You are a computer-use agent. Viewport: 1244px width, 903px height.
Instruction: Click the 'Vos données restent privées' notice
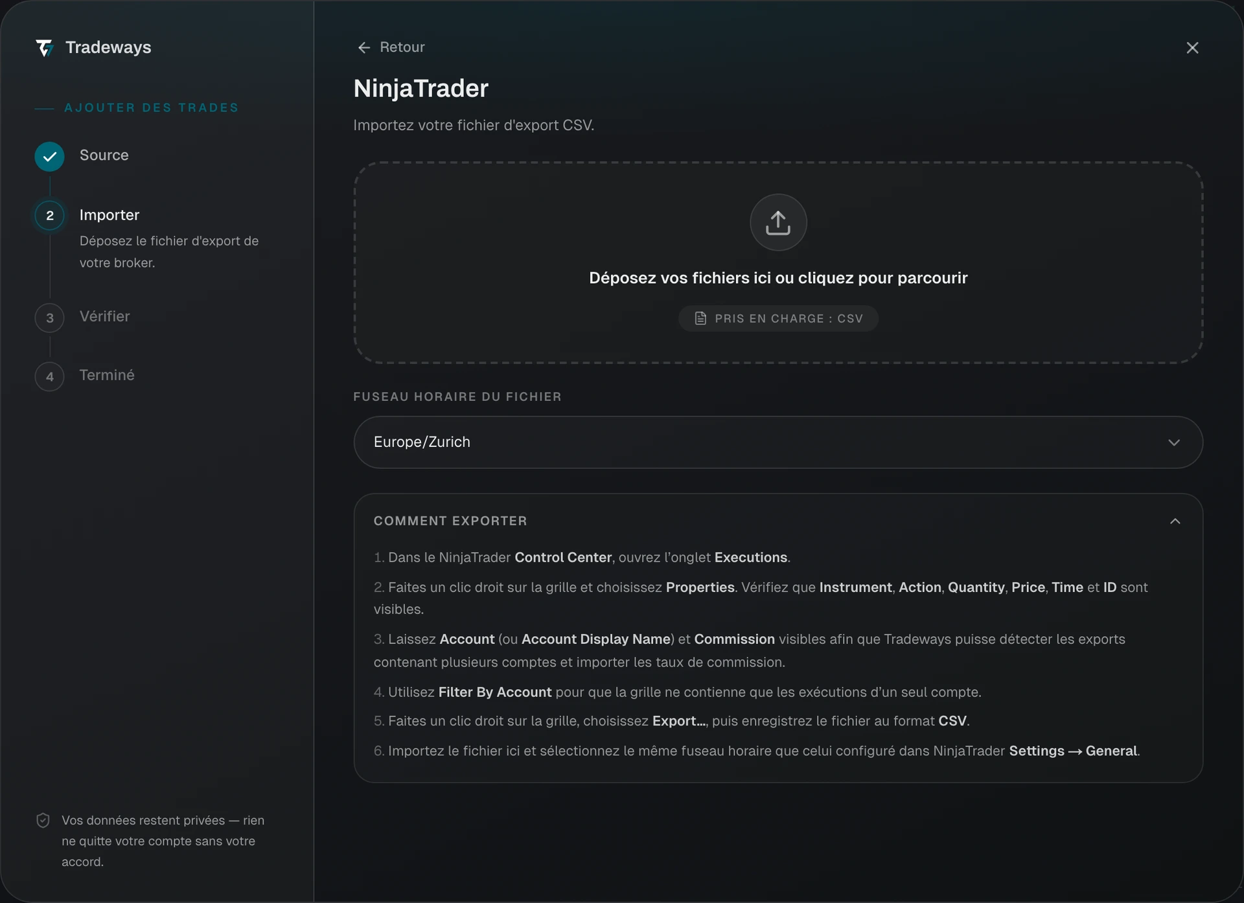[x=163, y=841]
